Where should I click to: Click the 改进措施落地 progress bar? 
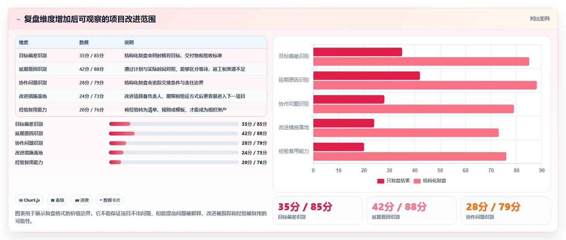[x=174, y=153]
